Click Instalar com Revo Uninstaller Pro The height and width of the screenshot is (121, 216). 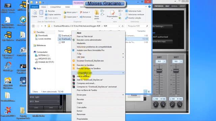(90, 50)
